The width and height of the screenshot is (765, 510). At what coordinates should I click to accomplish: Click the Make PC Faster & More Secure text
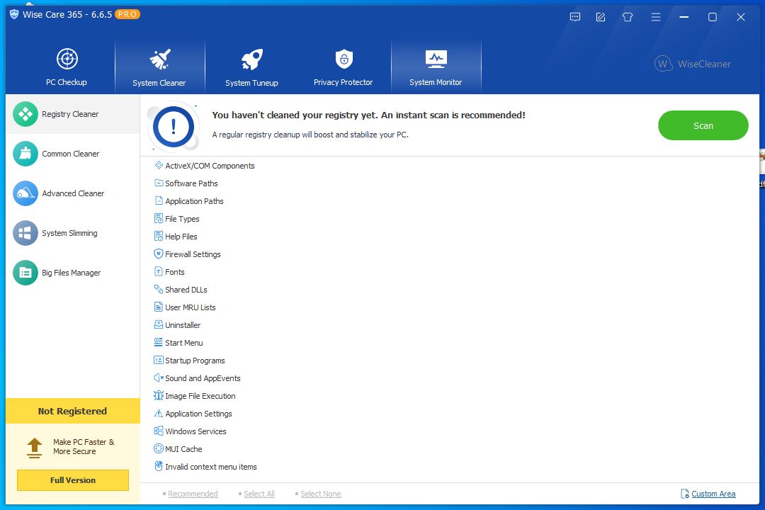84,446
